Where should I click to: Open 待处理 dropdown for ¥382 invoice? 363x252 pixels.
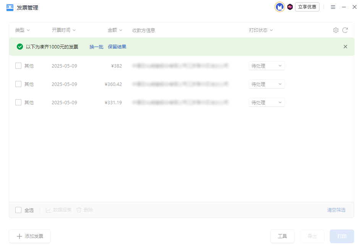[267, 66]
